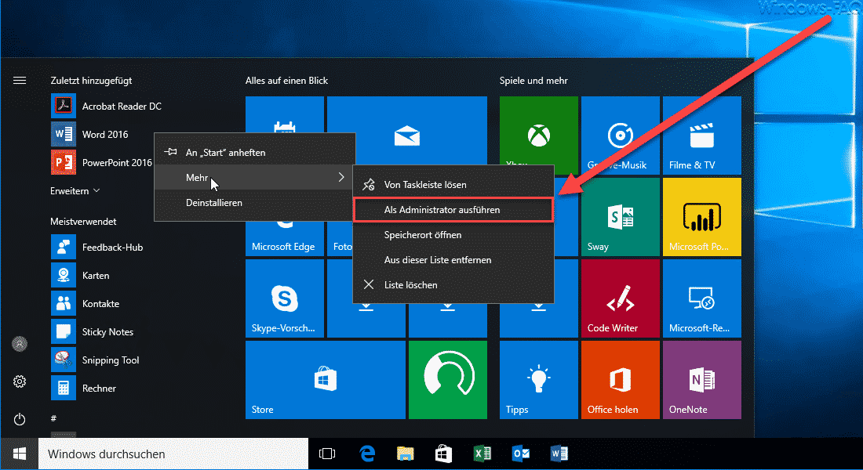Viewport: 863px width, 470px height.
Task: Open the Microsoft Power BI tile
Action: click(701, 216)
